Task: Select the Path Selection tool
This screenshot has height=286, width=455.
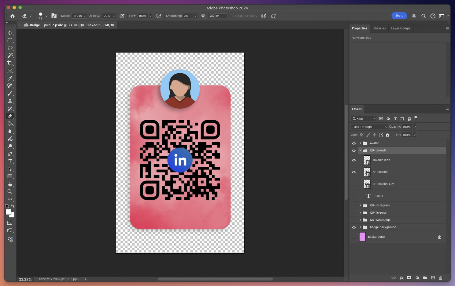Action: pyautogui.click(x=10, y=169)
